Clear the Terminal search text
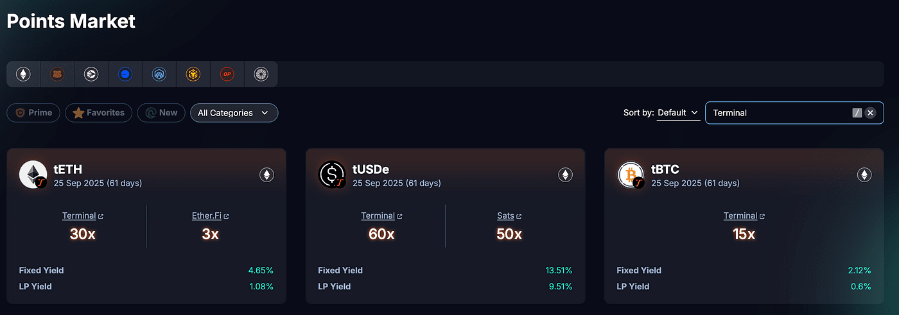Viewport: 899px width, 315px height. pyautogui.click(x=870, y=113)
